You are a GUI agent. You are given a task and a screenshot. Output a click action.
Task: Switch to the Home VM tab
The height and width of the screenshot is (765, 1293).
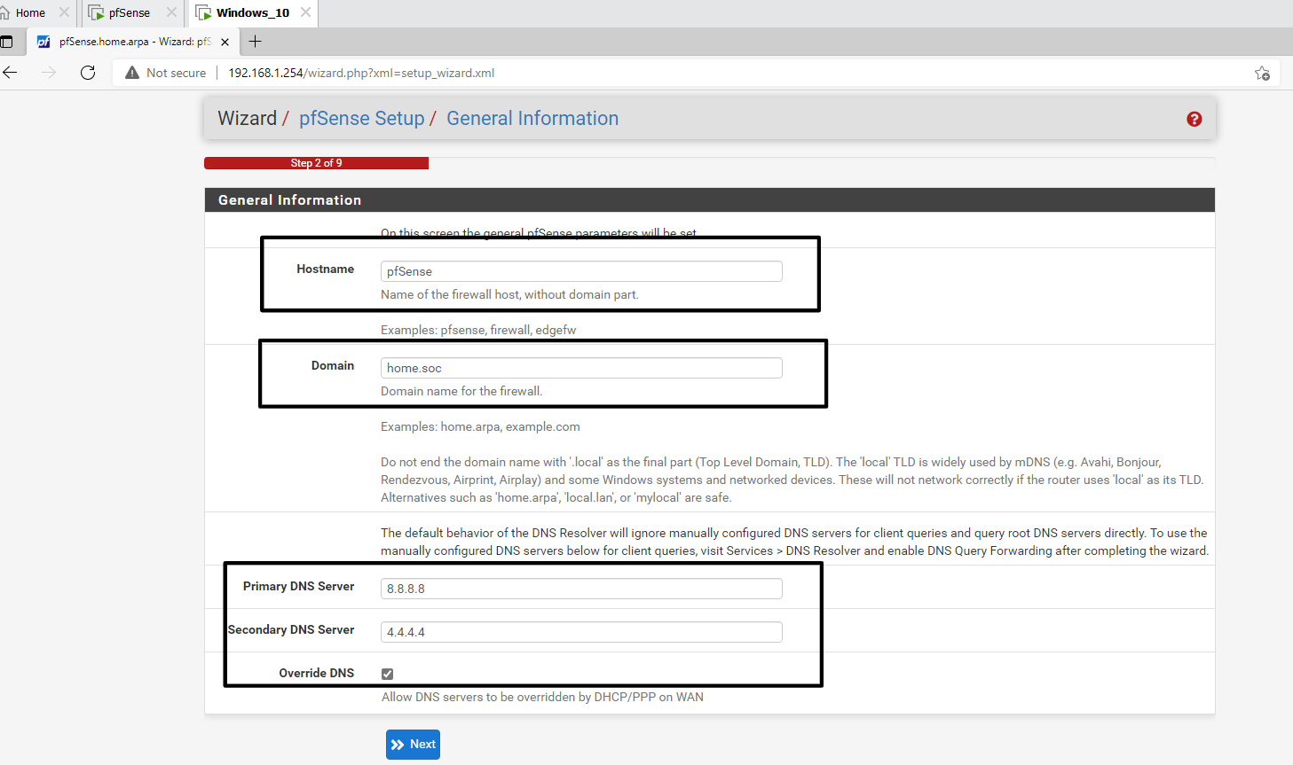tap(30, 13)
